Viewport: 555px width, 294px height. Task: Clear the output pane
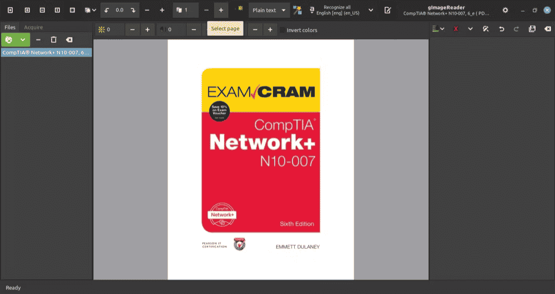pyautogui.click(x=548, y=29)
